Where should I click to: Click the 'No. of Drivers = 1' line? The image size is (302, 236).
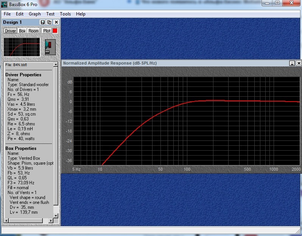tap(23, 89)
